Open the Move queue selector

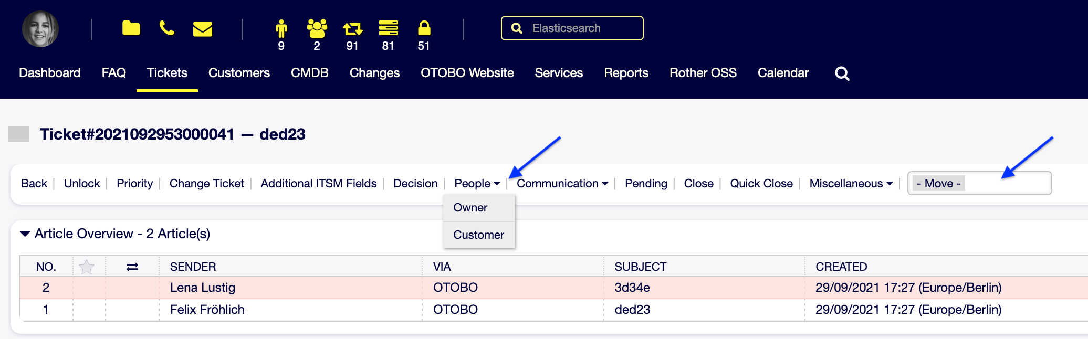pos(979,184)
